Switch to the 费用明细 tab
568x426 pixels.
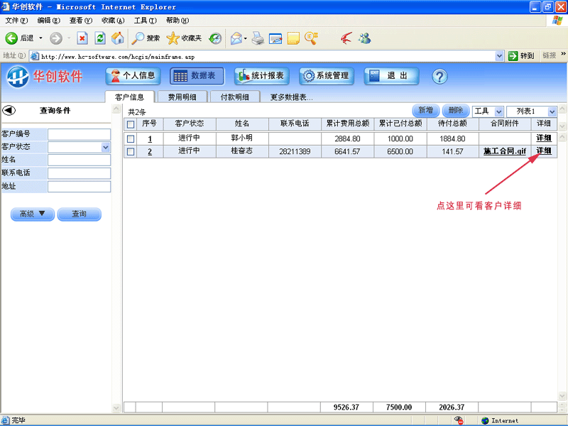pos(183,96)
